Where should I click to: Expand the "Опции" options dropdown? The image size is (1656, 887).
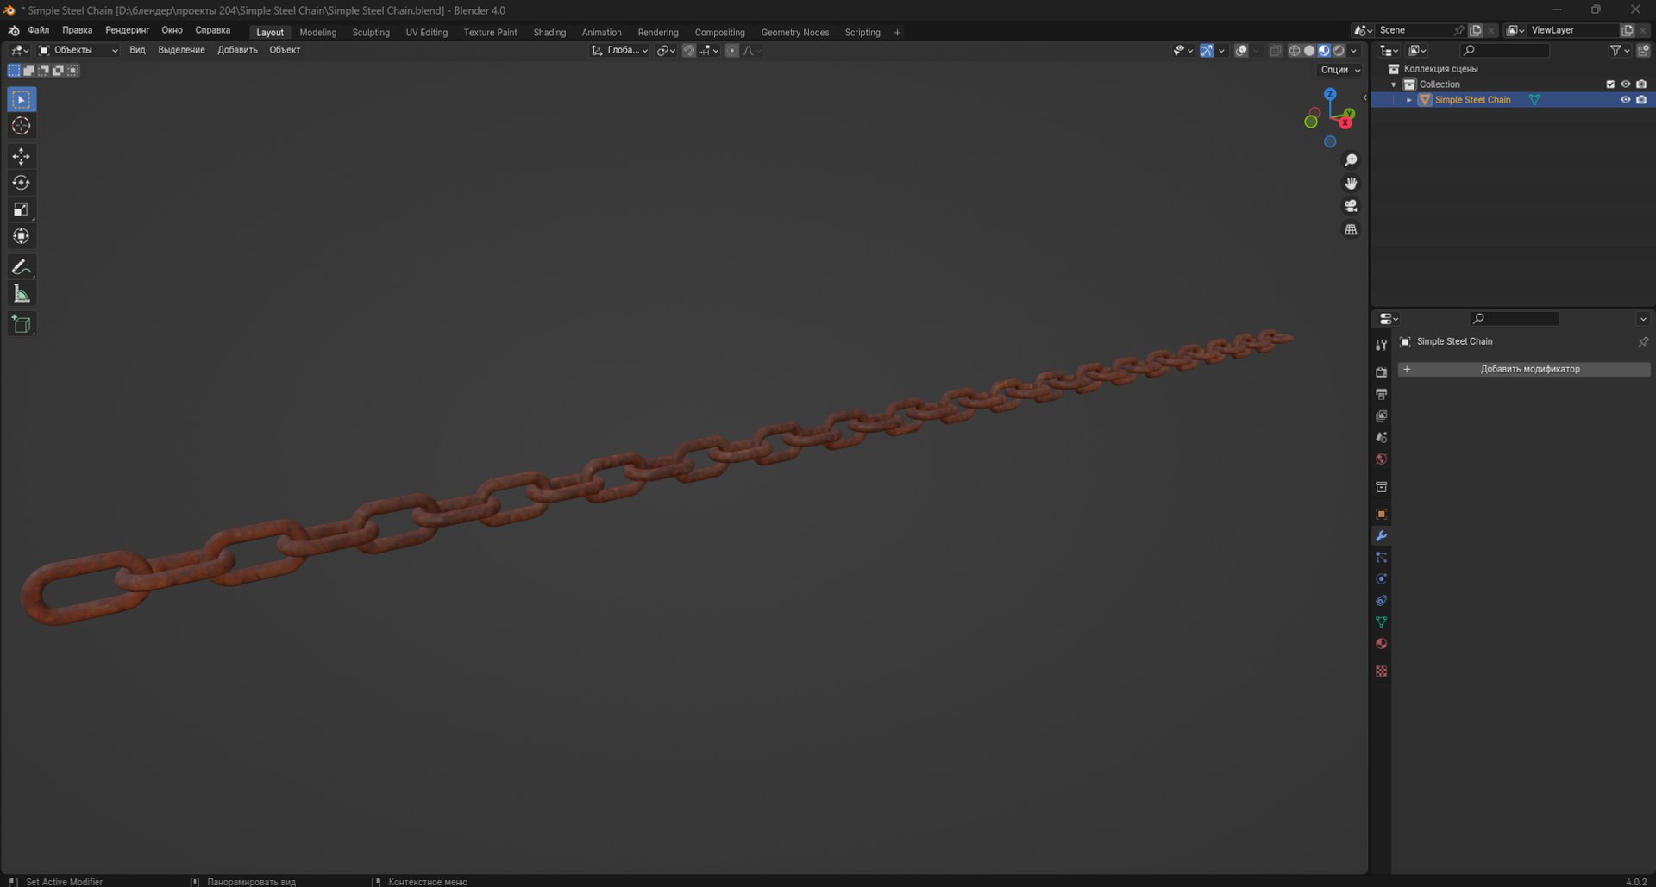(x=1340, y=70)
